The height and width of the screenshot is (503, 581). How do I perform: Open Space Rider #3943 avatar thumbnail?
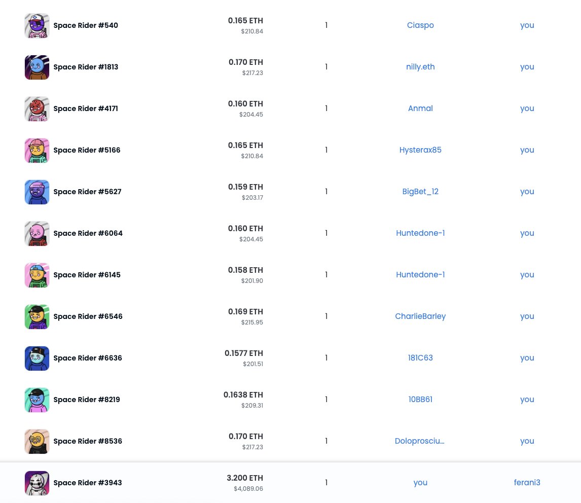[x=37, y=483]
